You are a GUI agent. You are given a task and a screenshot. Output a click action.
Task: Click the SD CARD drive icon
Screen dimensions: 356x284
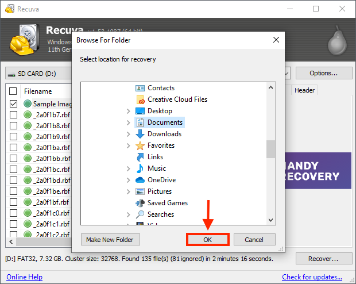[11, 74]
